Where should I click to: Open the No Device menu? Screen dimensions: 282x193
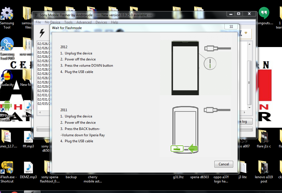(x=53, y=22)
